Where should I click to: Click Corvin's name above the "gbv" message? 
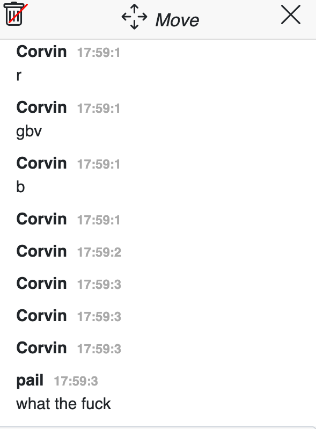click(x=41, y=107)
